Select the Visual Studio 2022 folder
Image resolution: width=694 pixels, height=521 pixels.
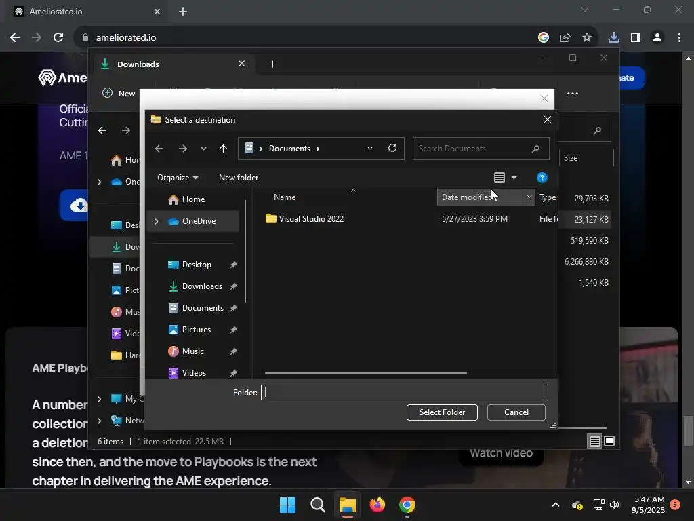(x=311, y=219)
